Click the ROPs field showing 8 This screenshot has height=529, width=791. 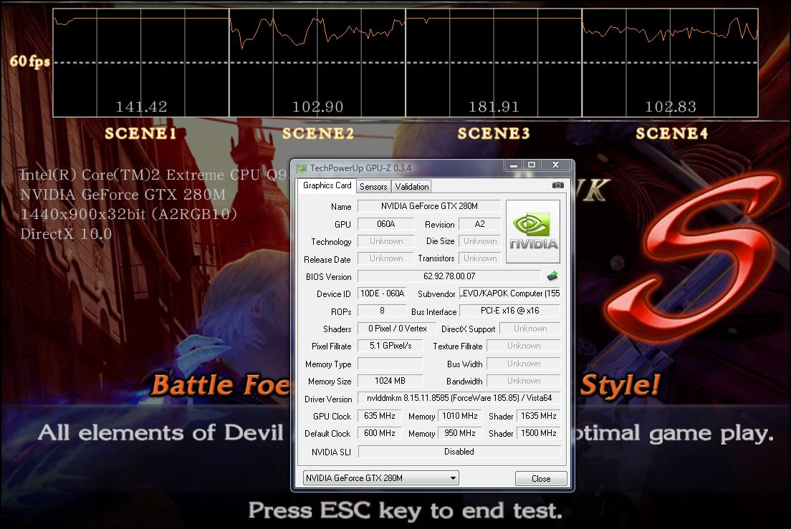tap(382, 311)
